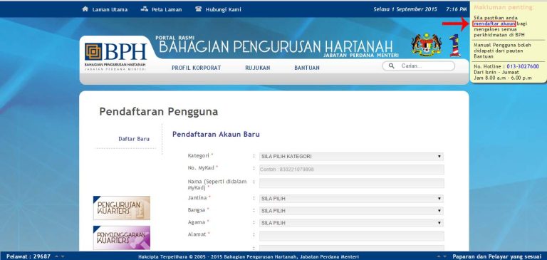The height and width of the screenshot is (260, 547).
Task: Expand the Agama dropdown
Action: [351, 223]
